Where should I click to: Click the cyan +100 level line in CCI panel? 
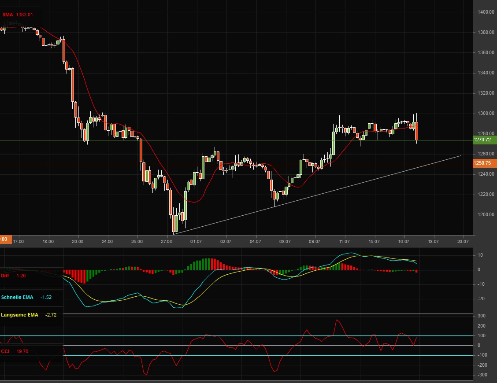point(264,336)
